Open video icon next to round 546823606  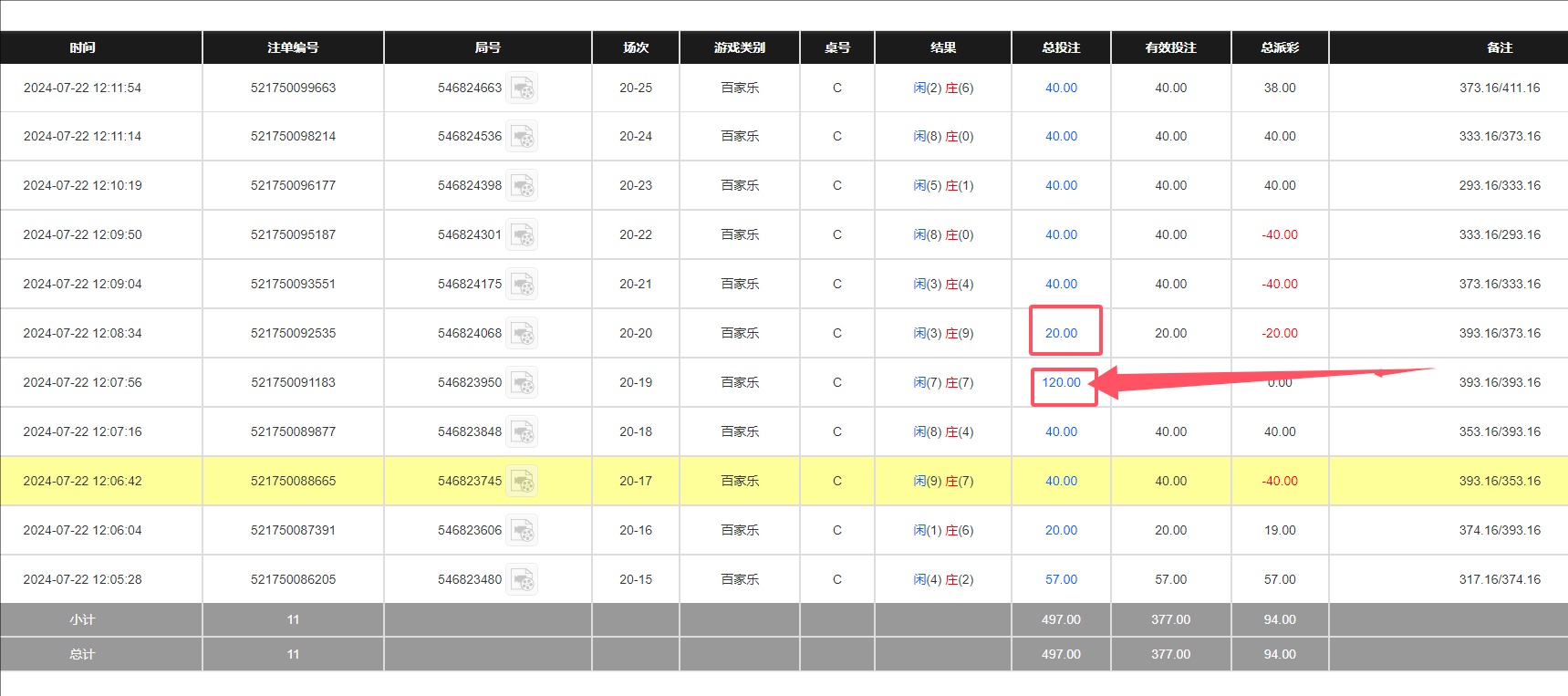coord(522,531)
